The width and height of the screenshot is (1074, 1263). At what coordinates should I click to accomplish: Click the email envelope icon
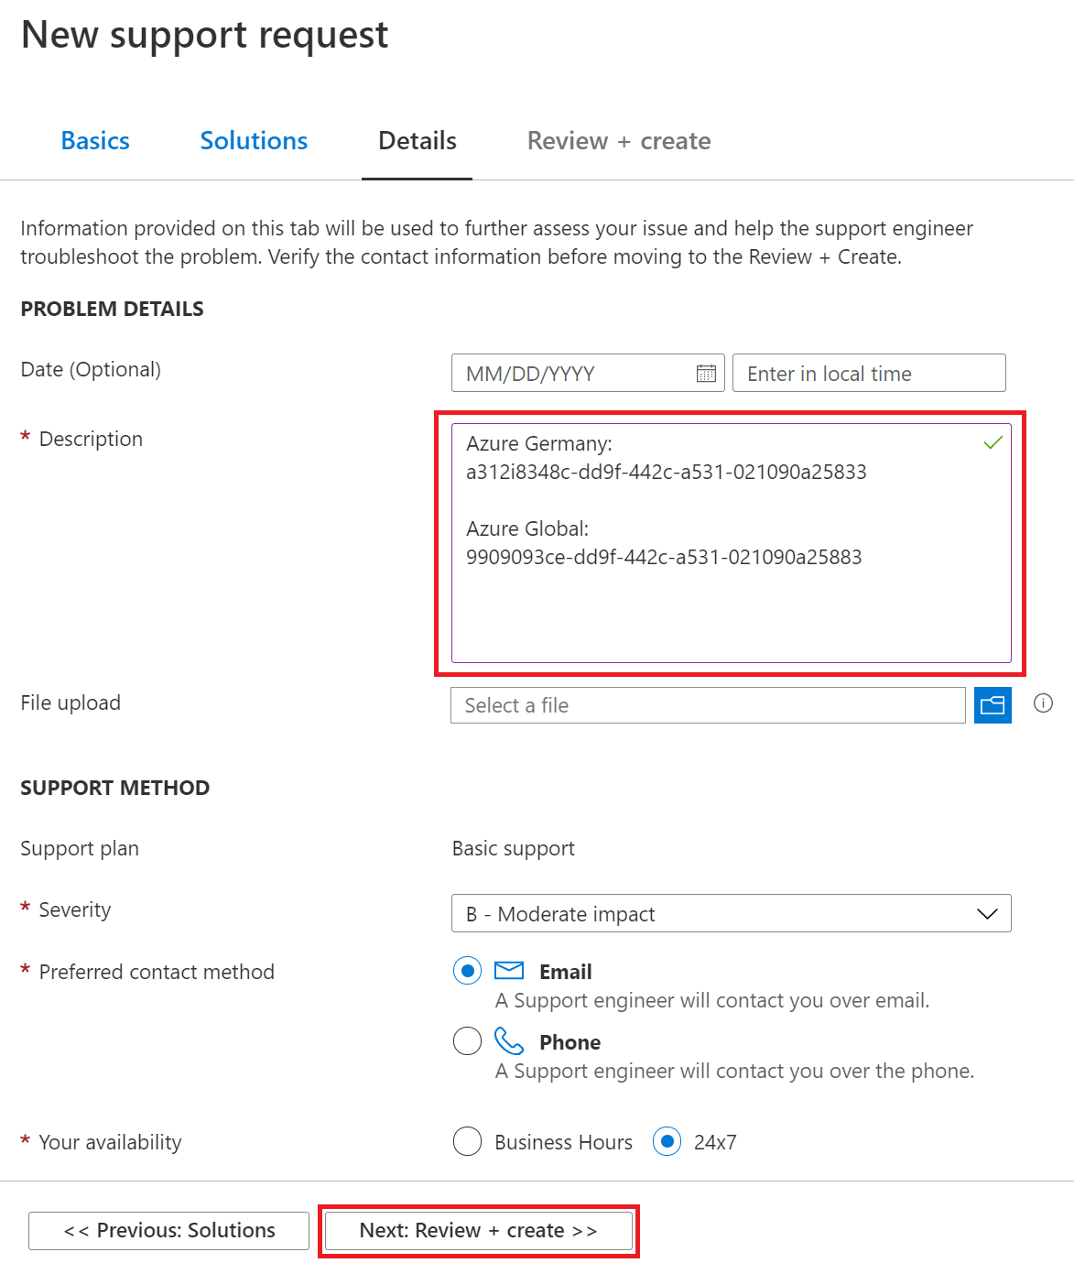coord(509,970)
